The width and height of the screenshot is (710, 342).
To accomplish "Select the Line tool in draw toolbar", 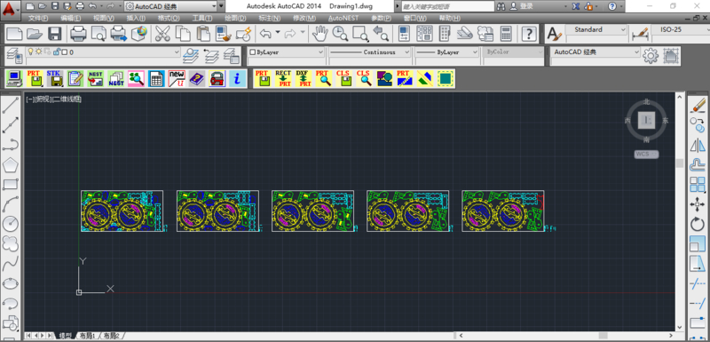I will point(11,105).
